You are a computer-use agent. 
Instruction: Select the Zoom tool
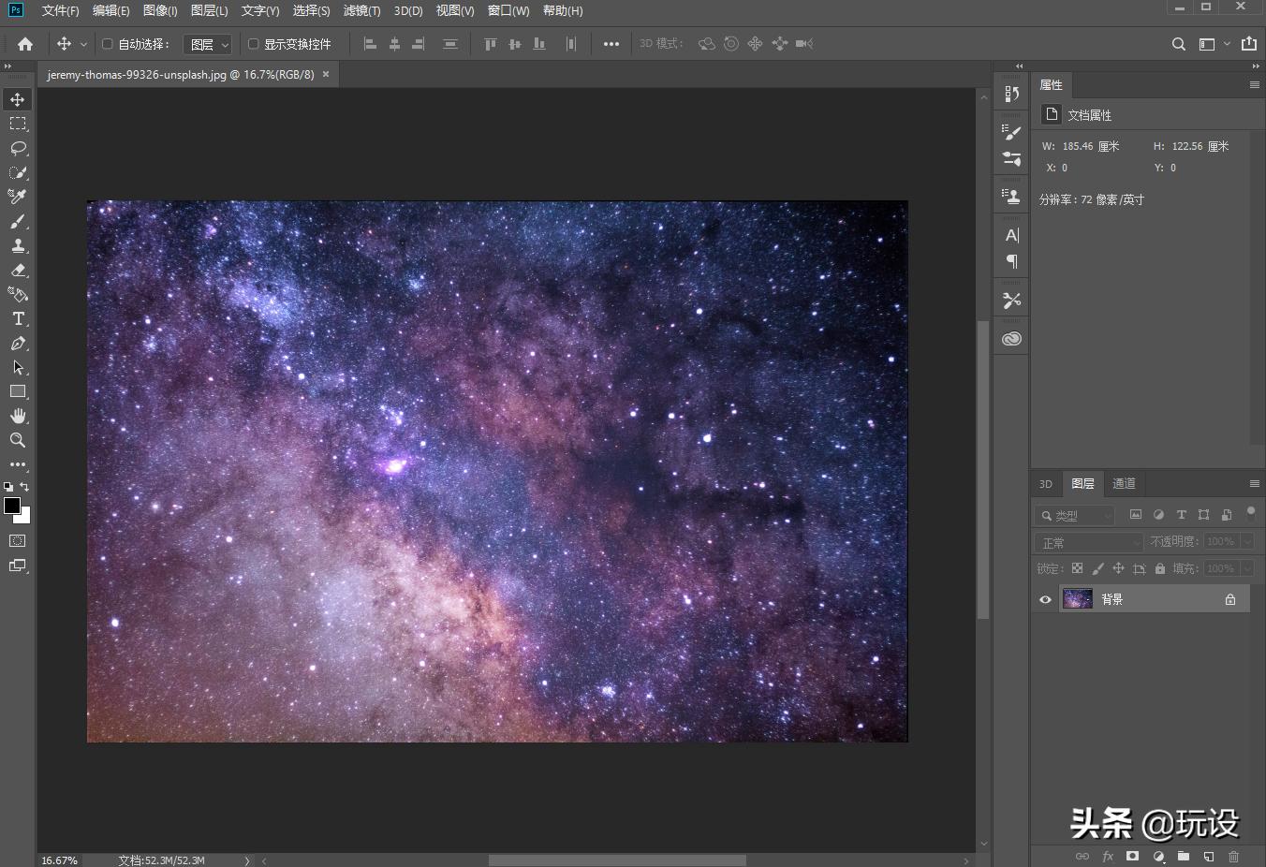point(18,440)
